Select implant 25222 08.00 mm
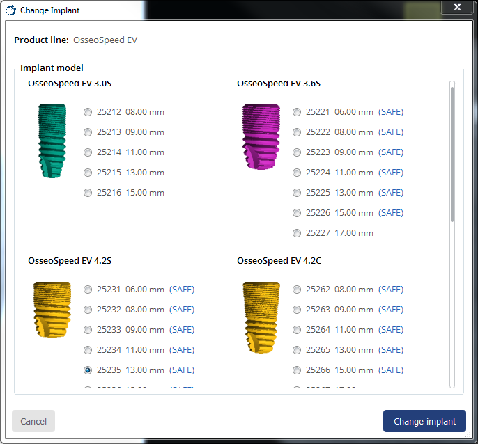Viewport: 478px width, 444px height. pos(297,132)
